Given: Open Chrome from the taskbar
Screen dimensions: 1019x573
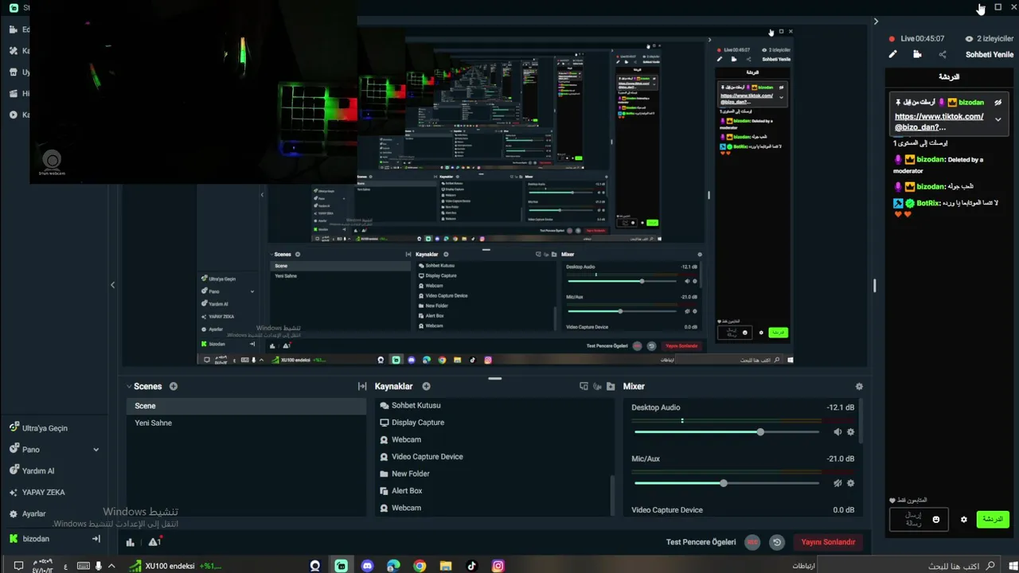Looking at the screenshot, I should point(420,566).
